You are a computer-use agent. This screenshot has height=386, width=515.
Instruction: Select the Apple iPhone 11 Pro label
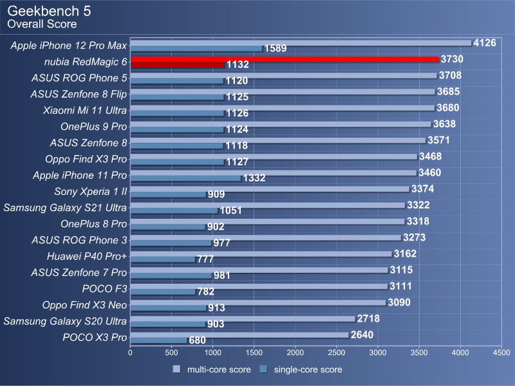tap(80, 175)
